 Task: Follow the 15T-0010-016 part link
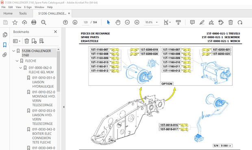click(x=169, y=125)
